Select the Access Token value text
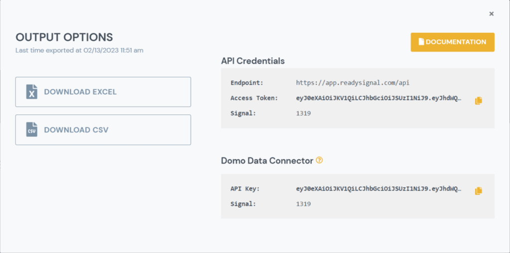This screenshot has height=253, width=510. (379, 98)
